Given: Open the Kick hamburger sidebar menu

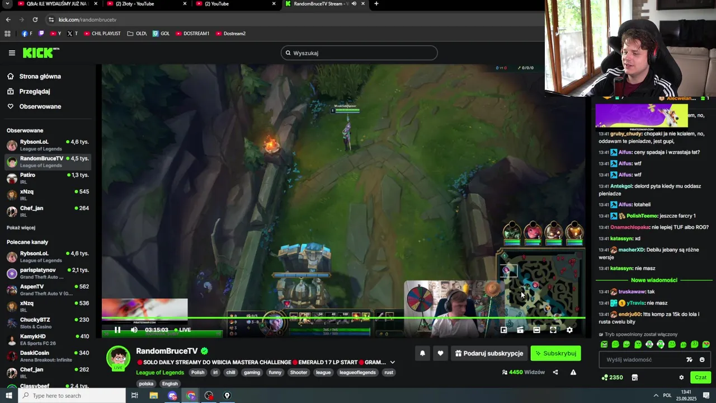Looking at the screenshot, I should [12, 53].
